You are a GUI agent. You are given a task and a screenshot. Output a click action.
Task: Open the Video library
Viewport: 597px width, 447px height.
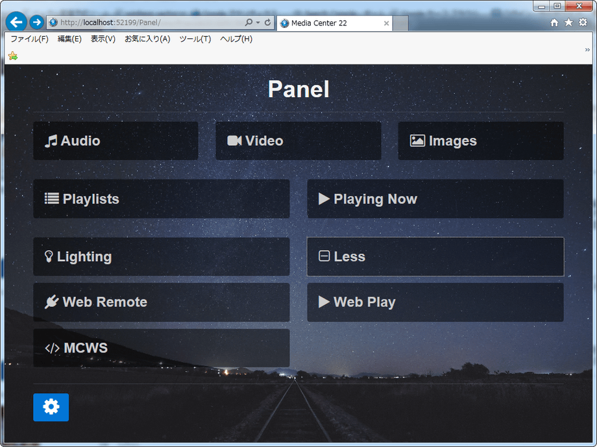pos(298,141)
